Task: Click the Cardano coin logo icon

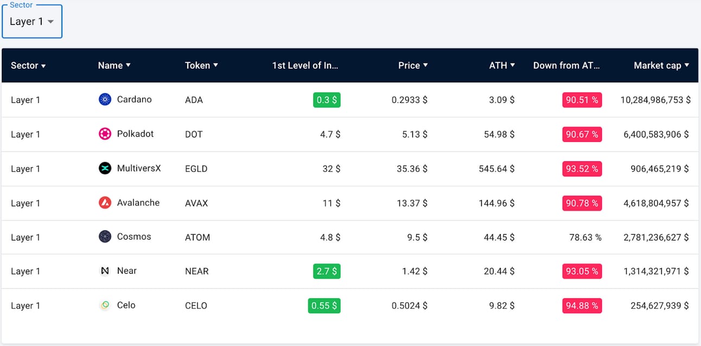Action: click(x=105, y=99)
